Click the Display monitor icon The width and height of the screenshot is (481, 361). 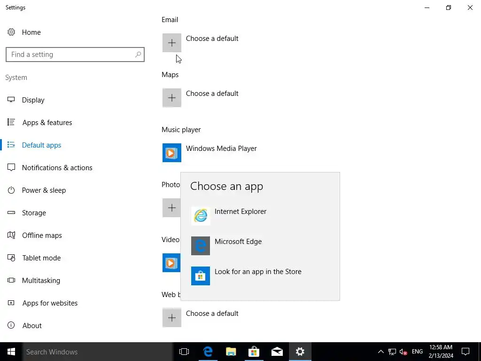click(x=11, y=100)
